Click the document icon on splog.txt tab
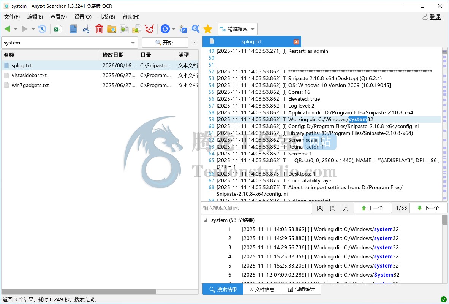 click(x=212, y=41)
